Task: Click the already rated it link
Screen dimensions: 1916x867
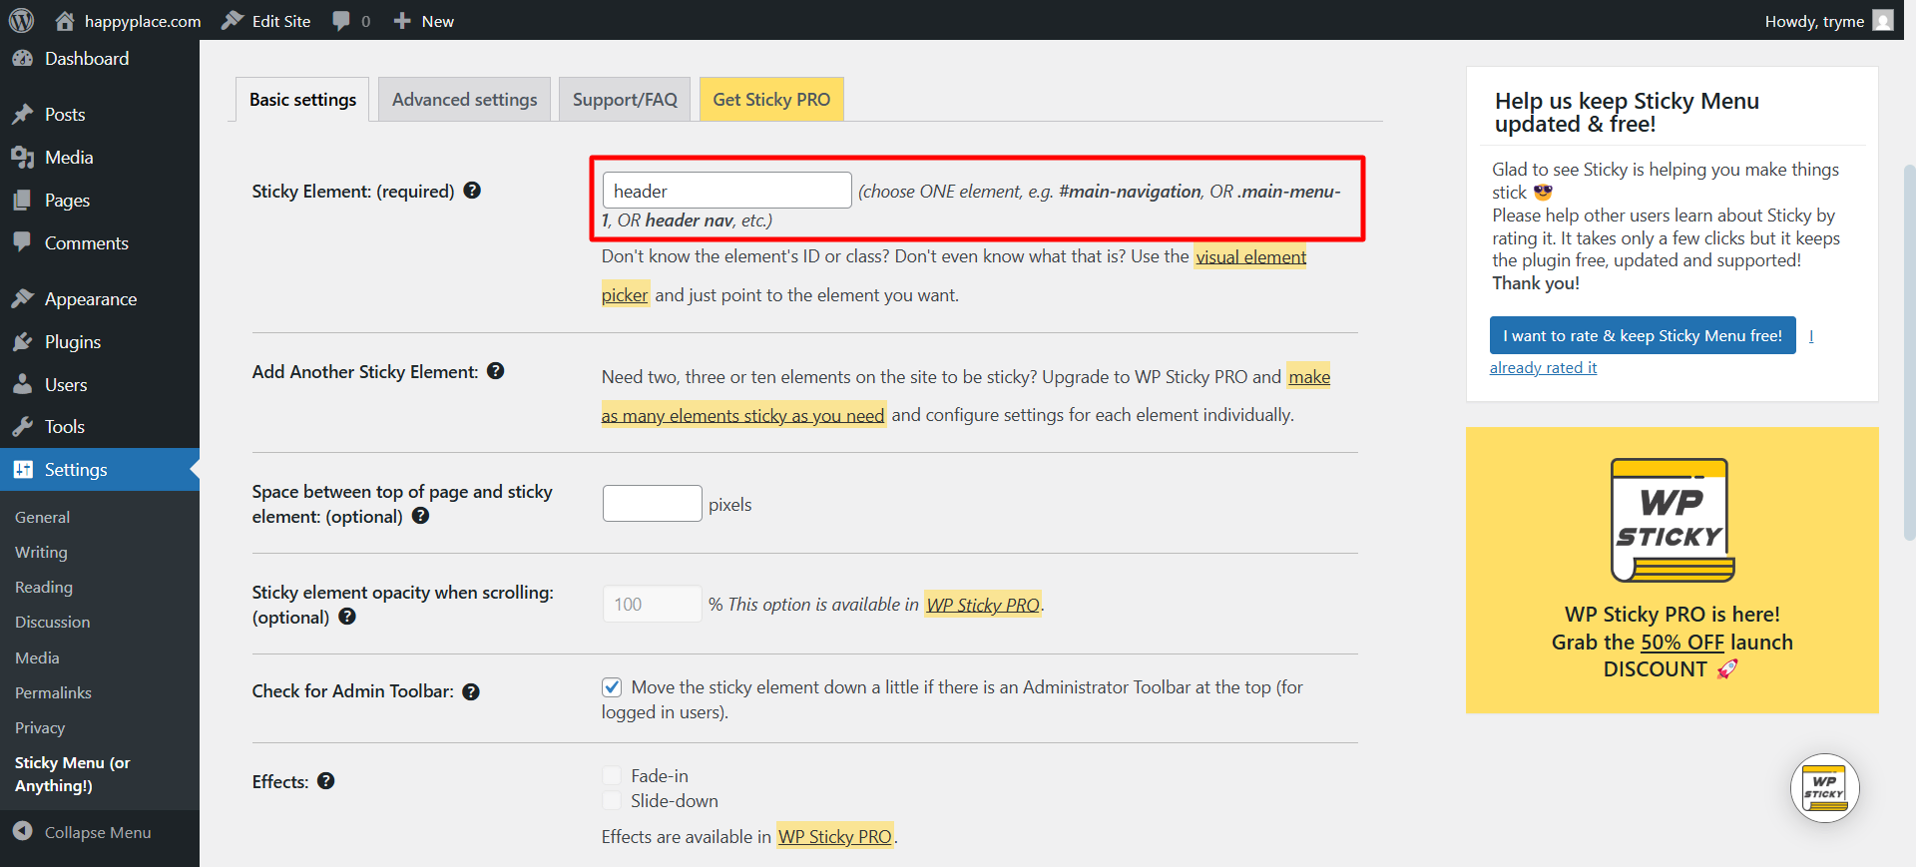Action: 1543,367
